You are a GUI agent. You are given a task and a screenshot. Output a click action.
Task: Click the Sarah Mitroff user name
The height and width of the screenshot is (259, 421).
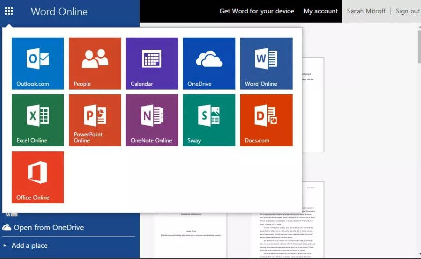[366, 11]
